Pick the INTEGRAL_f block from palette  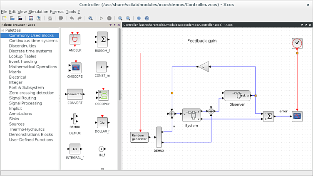75,149
